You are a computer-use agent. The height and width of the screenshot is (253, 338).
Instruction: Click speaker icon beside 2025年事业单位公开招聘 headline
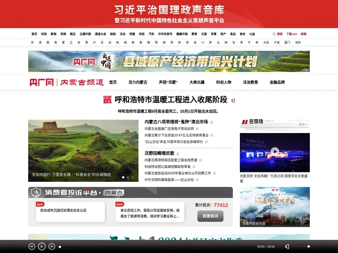click(x=214, y=173)
